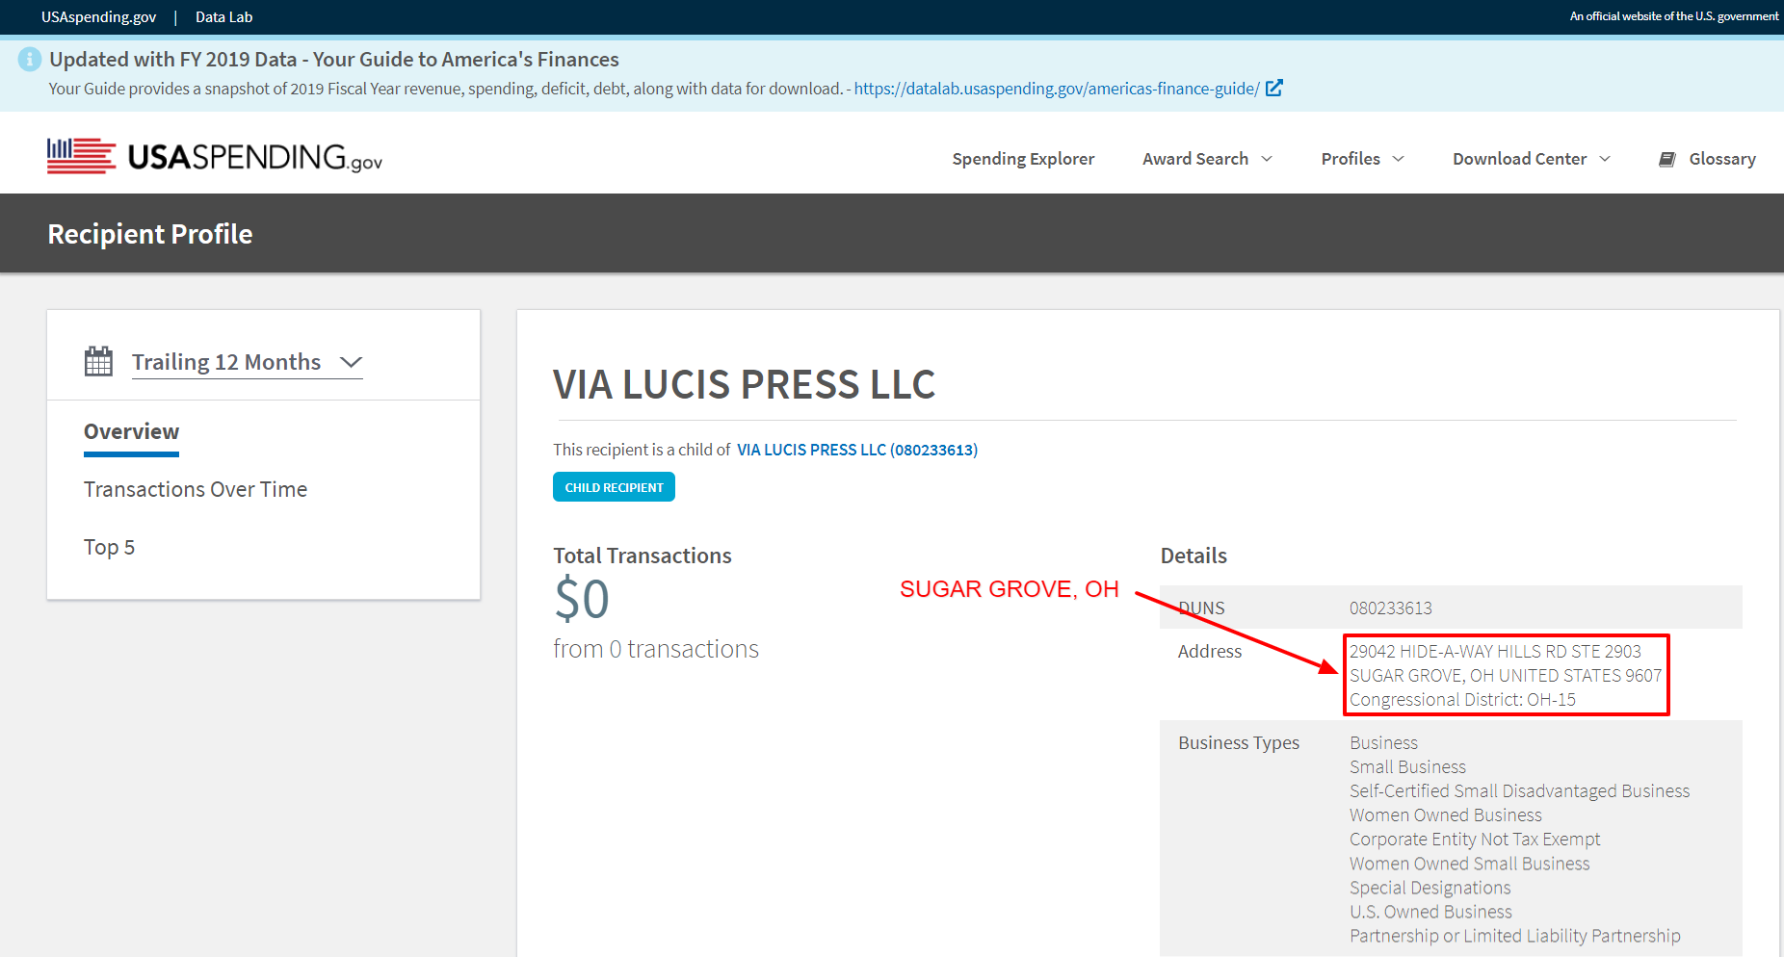This screenshot has width=1784, height=957.
Task: Open Data Lab link in top bar
Action: tap(223, 17)
